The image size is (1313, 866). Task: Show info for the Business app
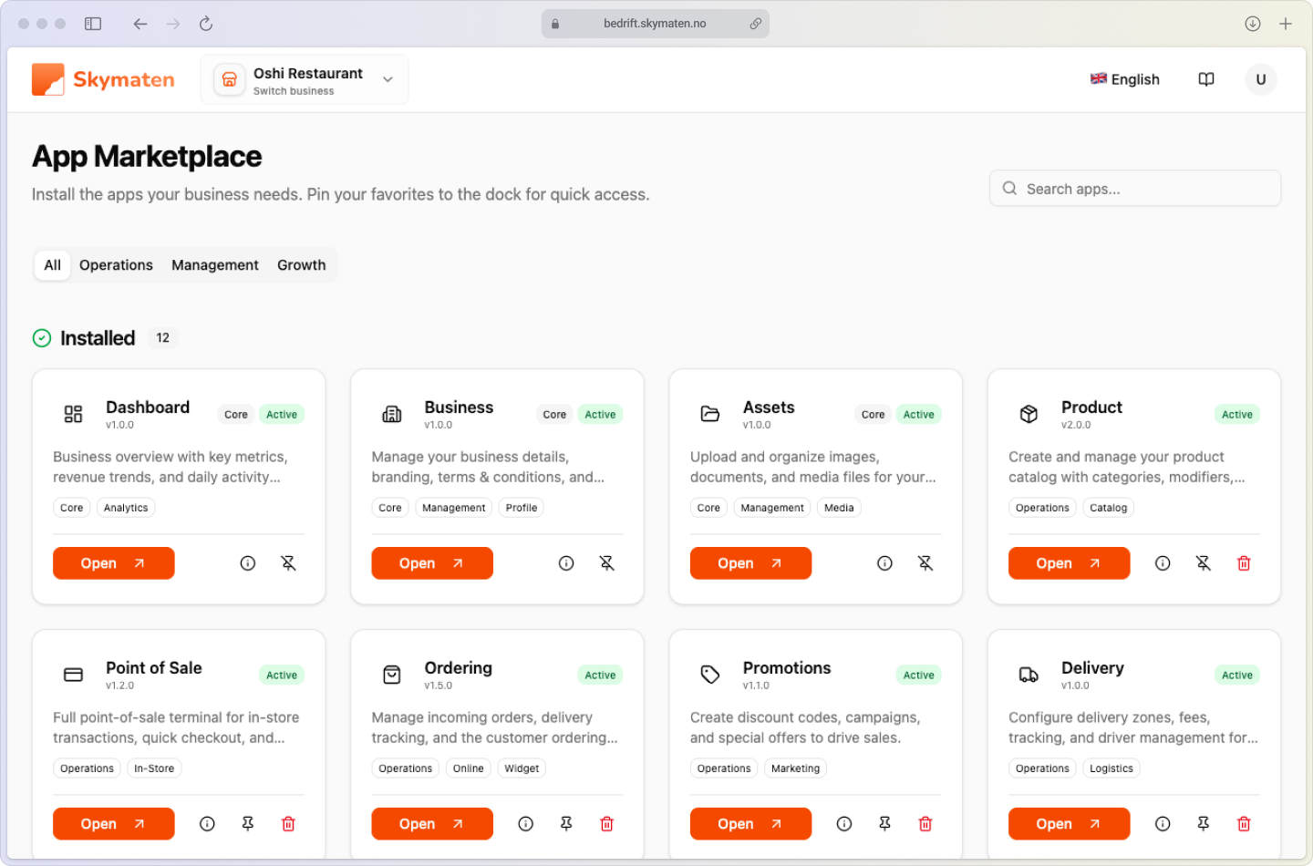coord(566,563)
